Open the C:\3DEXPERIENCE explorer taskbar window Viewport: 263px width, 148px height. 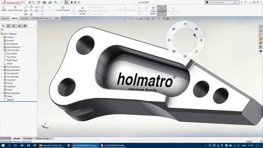pyautogui.click(x=113, y=146)
